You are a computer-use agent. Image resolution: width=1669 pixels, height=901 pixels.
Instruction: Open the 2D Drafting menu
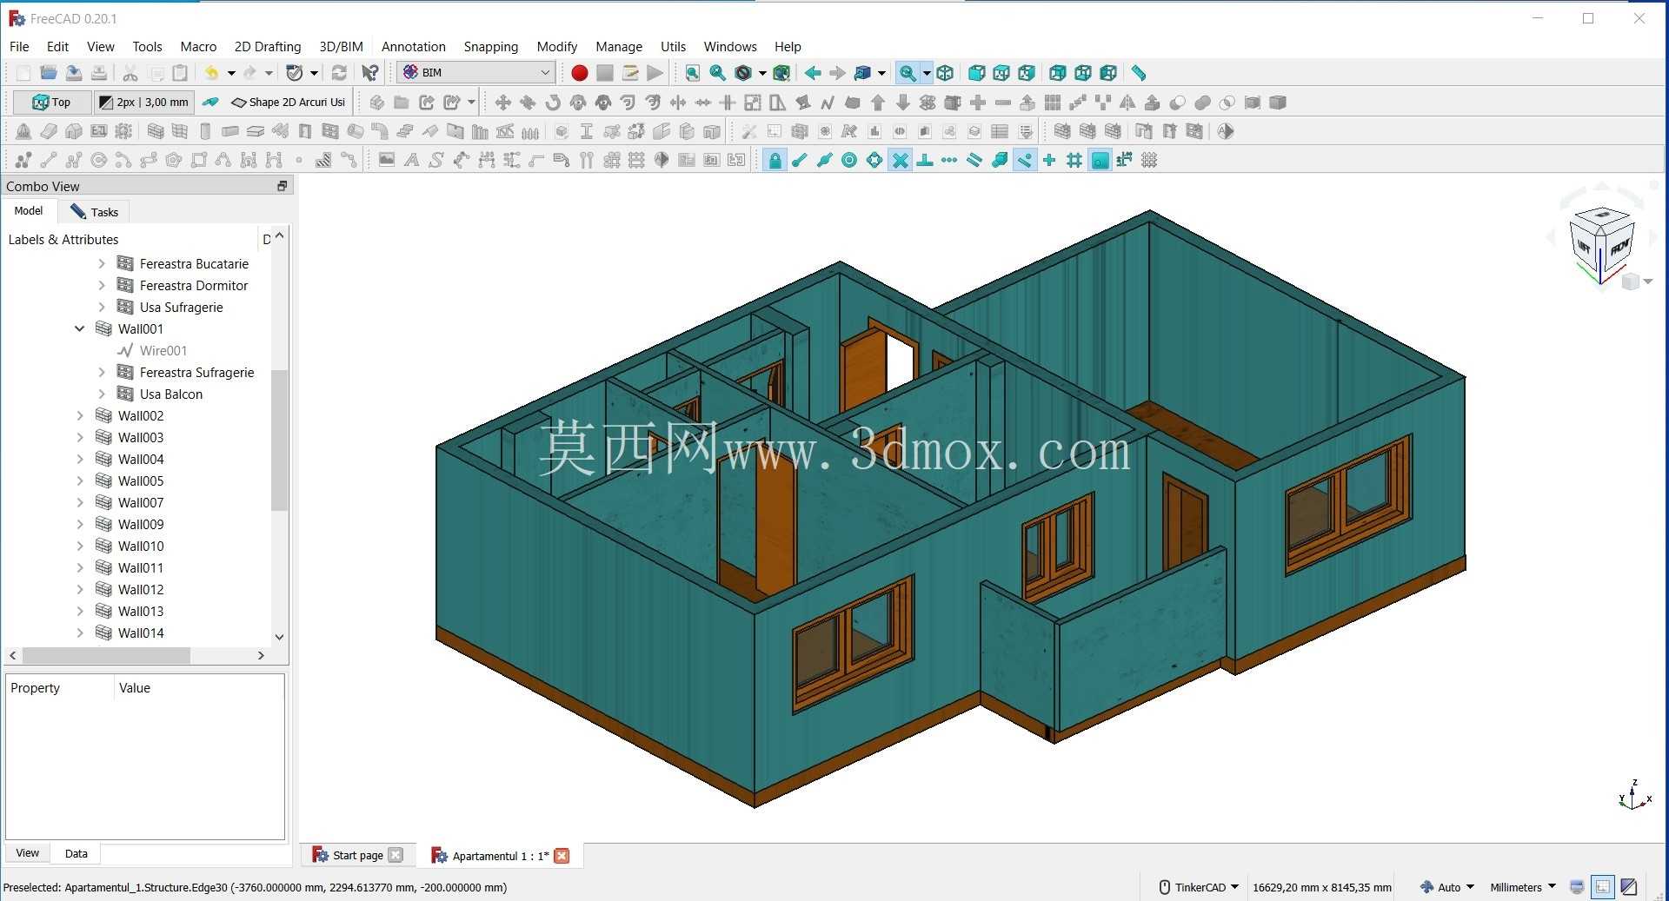pos(268,47)
